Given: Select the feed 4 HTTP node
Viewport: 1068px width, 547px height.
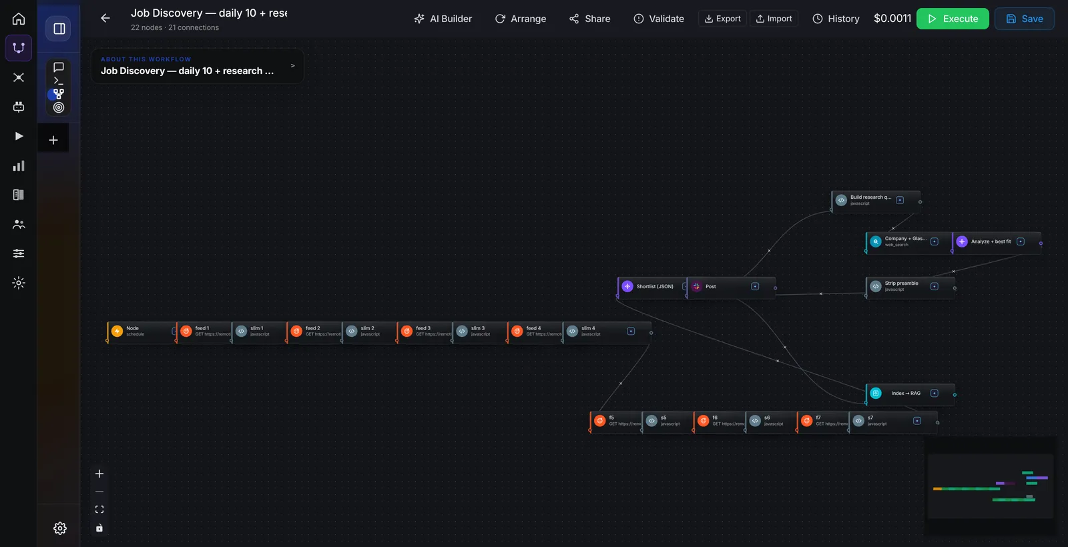Looking at the screenshot, I should (x=535, y=332).
